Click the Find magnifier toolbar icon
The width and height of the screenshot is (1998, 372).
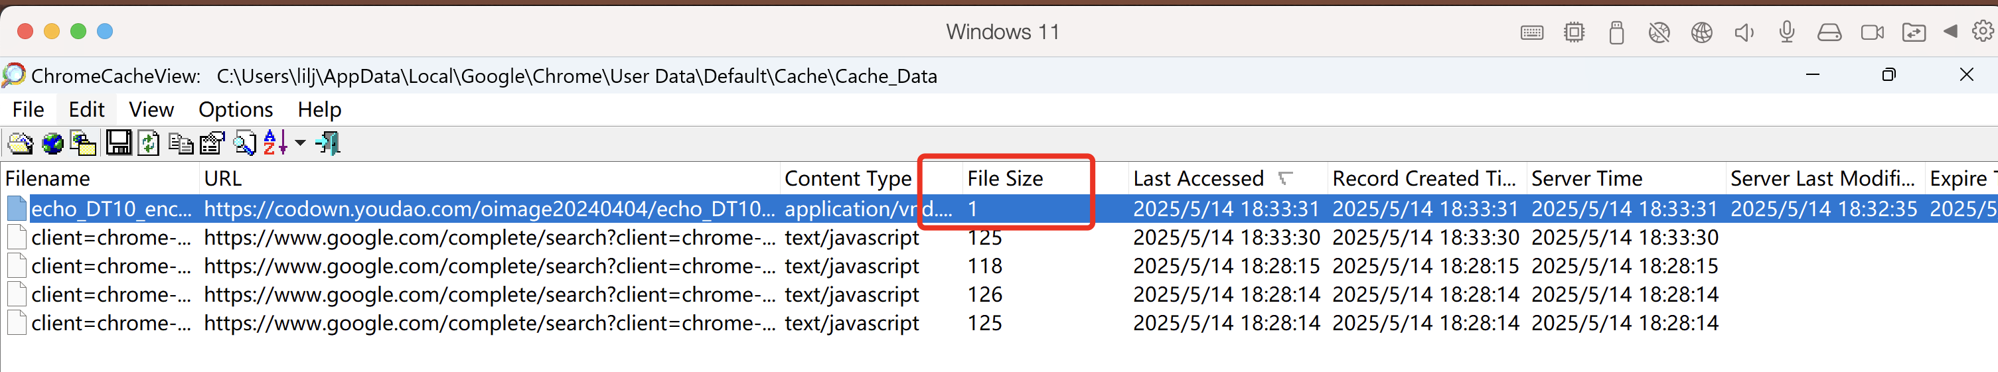pos(244,143)
